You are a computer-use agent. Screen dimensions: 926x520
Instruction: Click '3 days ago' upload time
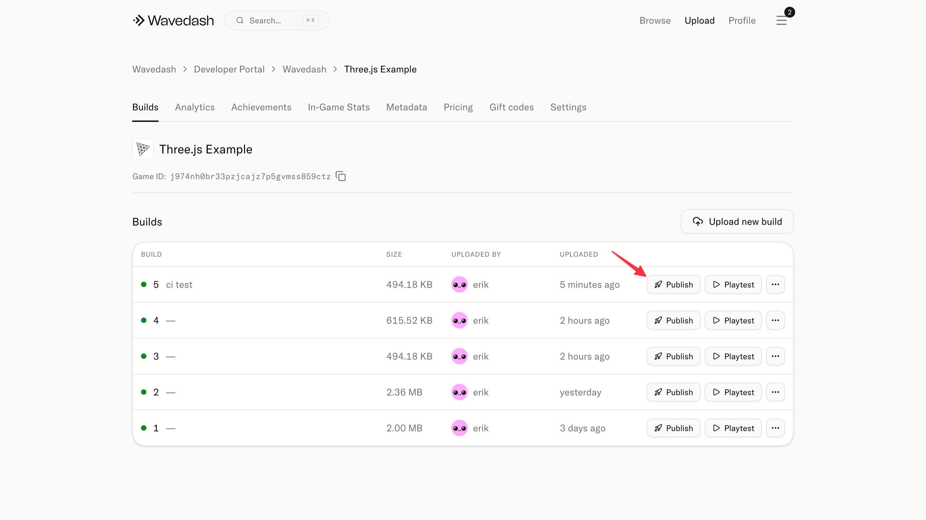click(x=582, y=429)
